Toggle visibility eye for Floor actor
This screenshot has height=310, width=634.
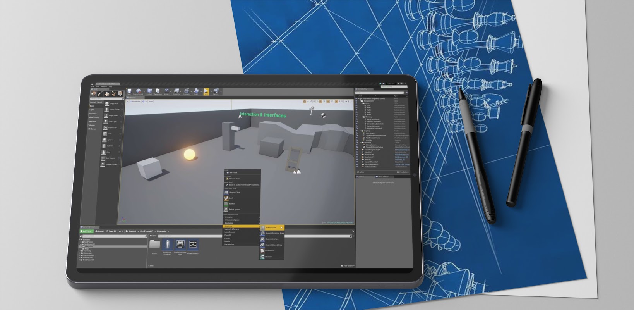coord(356,105)
